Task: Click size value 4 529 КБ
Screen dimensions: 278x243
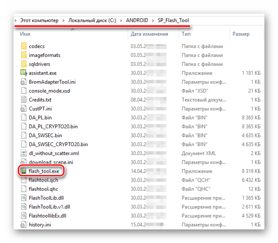Action: tap(251, 216)
